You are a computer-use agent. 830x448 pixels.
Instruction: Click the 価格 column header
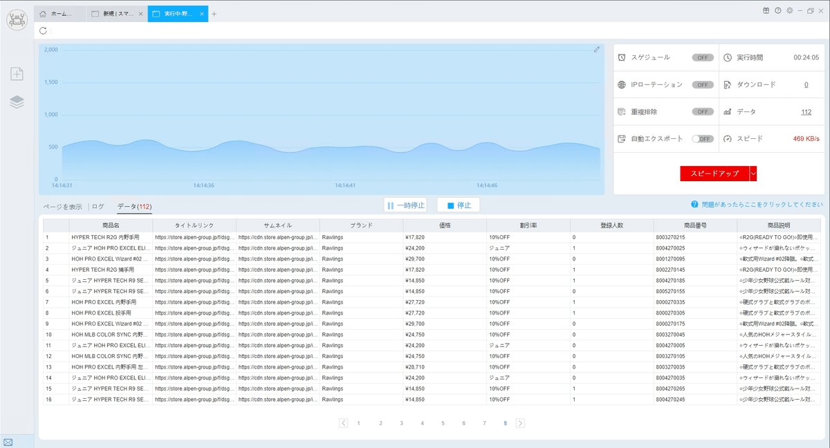pos(445,225)
